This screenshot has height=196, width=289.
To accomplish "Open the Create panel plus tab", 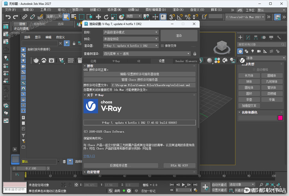I will tap(240, 37).
